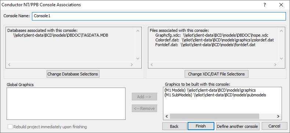Go Back to previous wizard page
The image size is (290, 133).
pyautogui.click(x=174, y=126)
